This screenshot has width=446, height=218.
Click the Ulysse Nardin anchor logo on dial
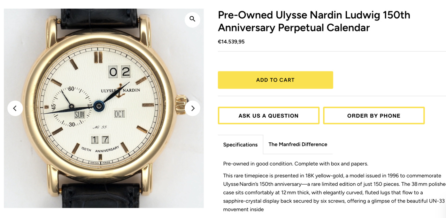click(120, 90)
